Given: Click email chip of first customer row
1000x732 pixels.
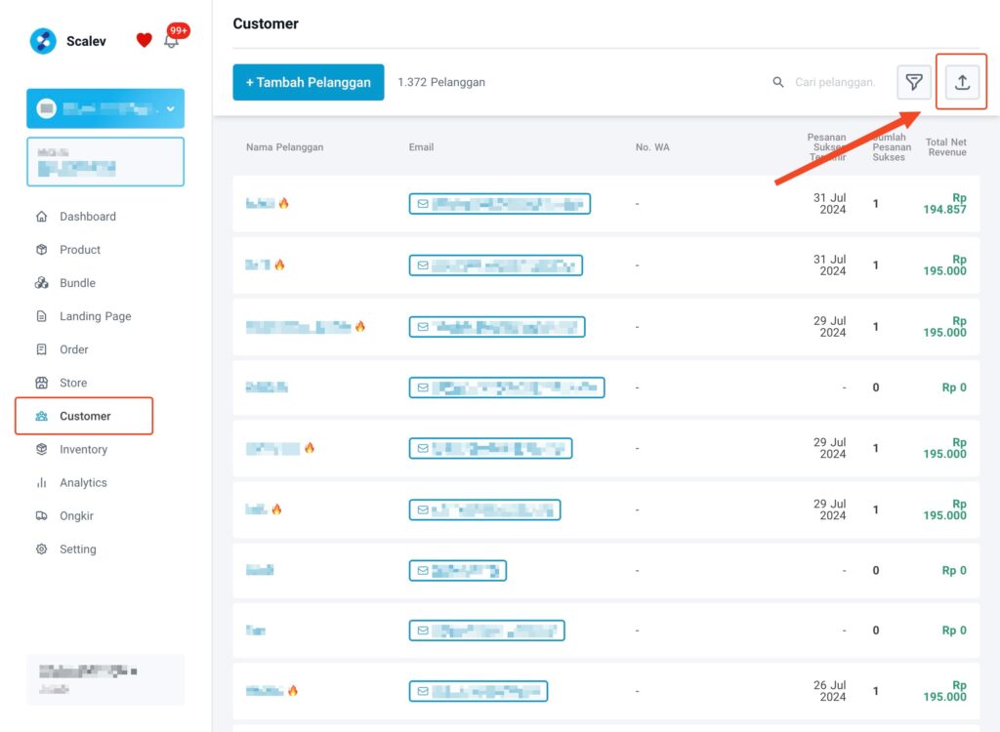Looking at the screenshot, I should (499, 204).
